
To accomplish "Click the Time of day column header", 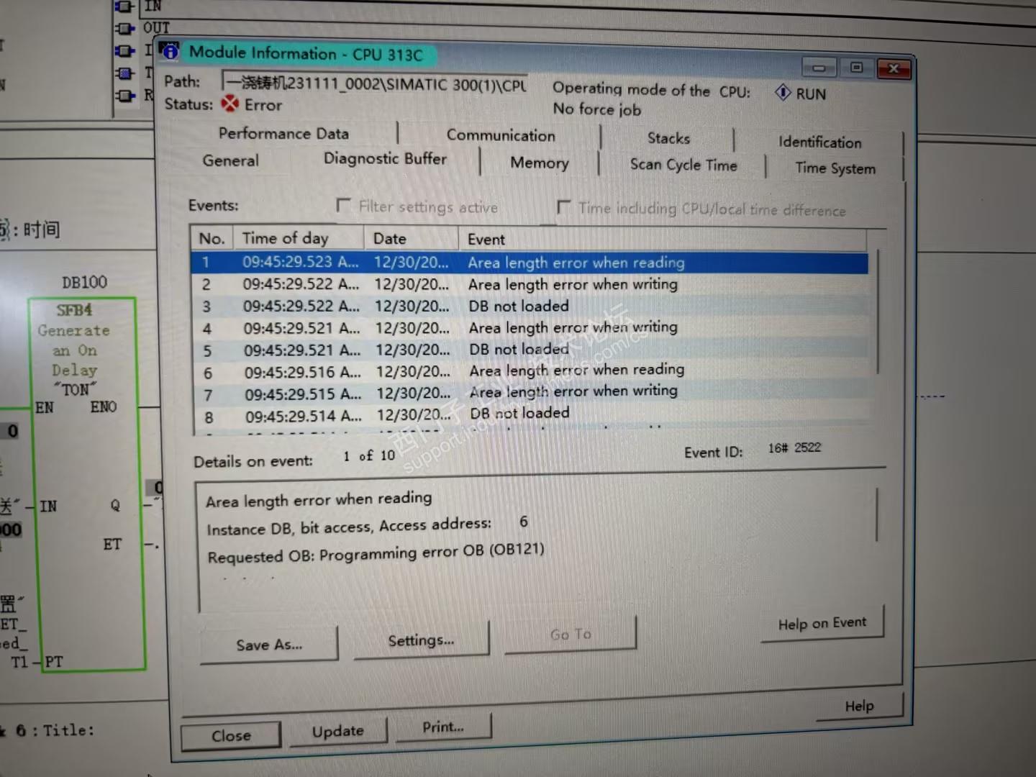I will click(x=298, y=238).
